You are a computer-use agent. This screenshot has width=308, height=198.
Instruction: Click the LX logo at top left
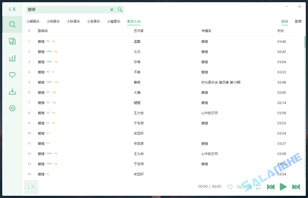(x=12, y=9)
